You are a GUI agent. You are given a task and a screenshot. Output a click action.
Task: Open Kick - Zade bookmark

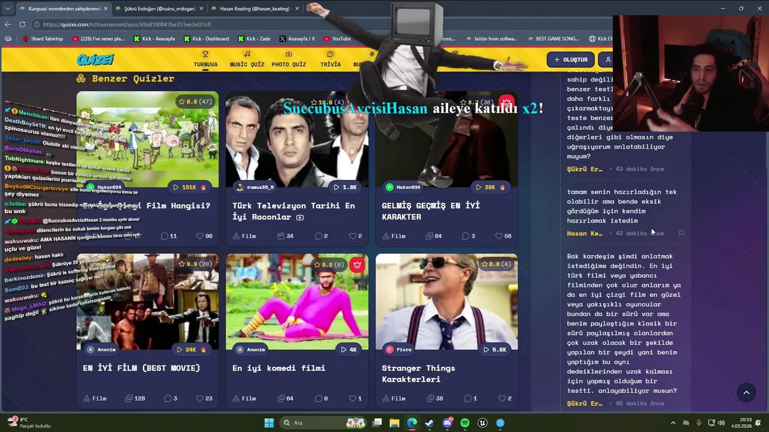coord(254,38)
